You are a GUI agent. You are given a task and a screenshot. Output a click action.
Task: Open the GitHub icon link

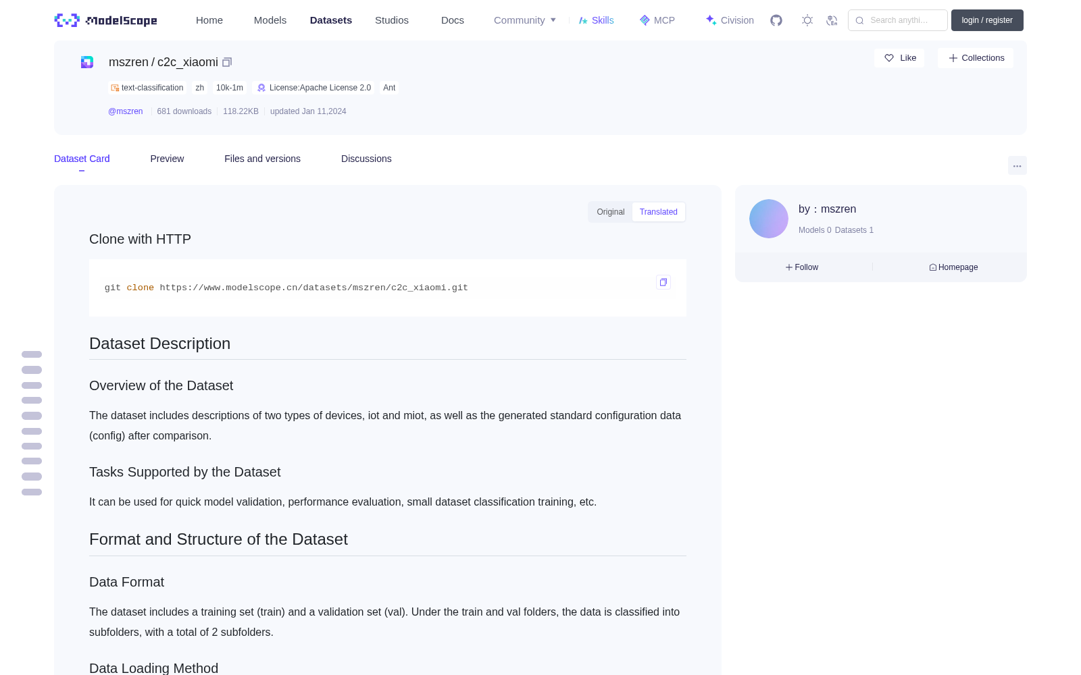(776, 20)
